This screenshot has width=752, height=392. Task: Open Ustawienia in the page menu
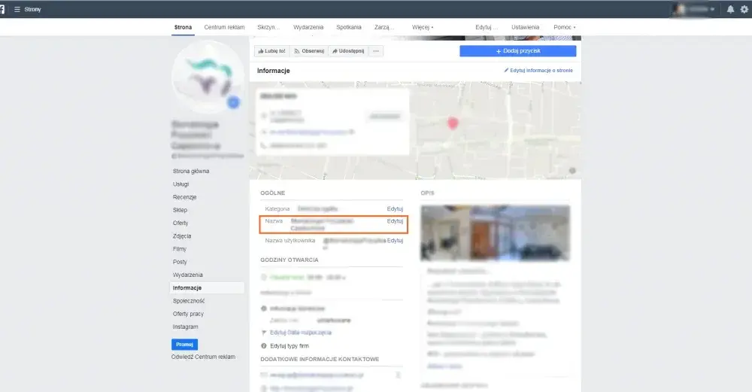pyautogui.click(x=525, y=27)
